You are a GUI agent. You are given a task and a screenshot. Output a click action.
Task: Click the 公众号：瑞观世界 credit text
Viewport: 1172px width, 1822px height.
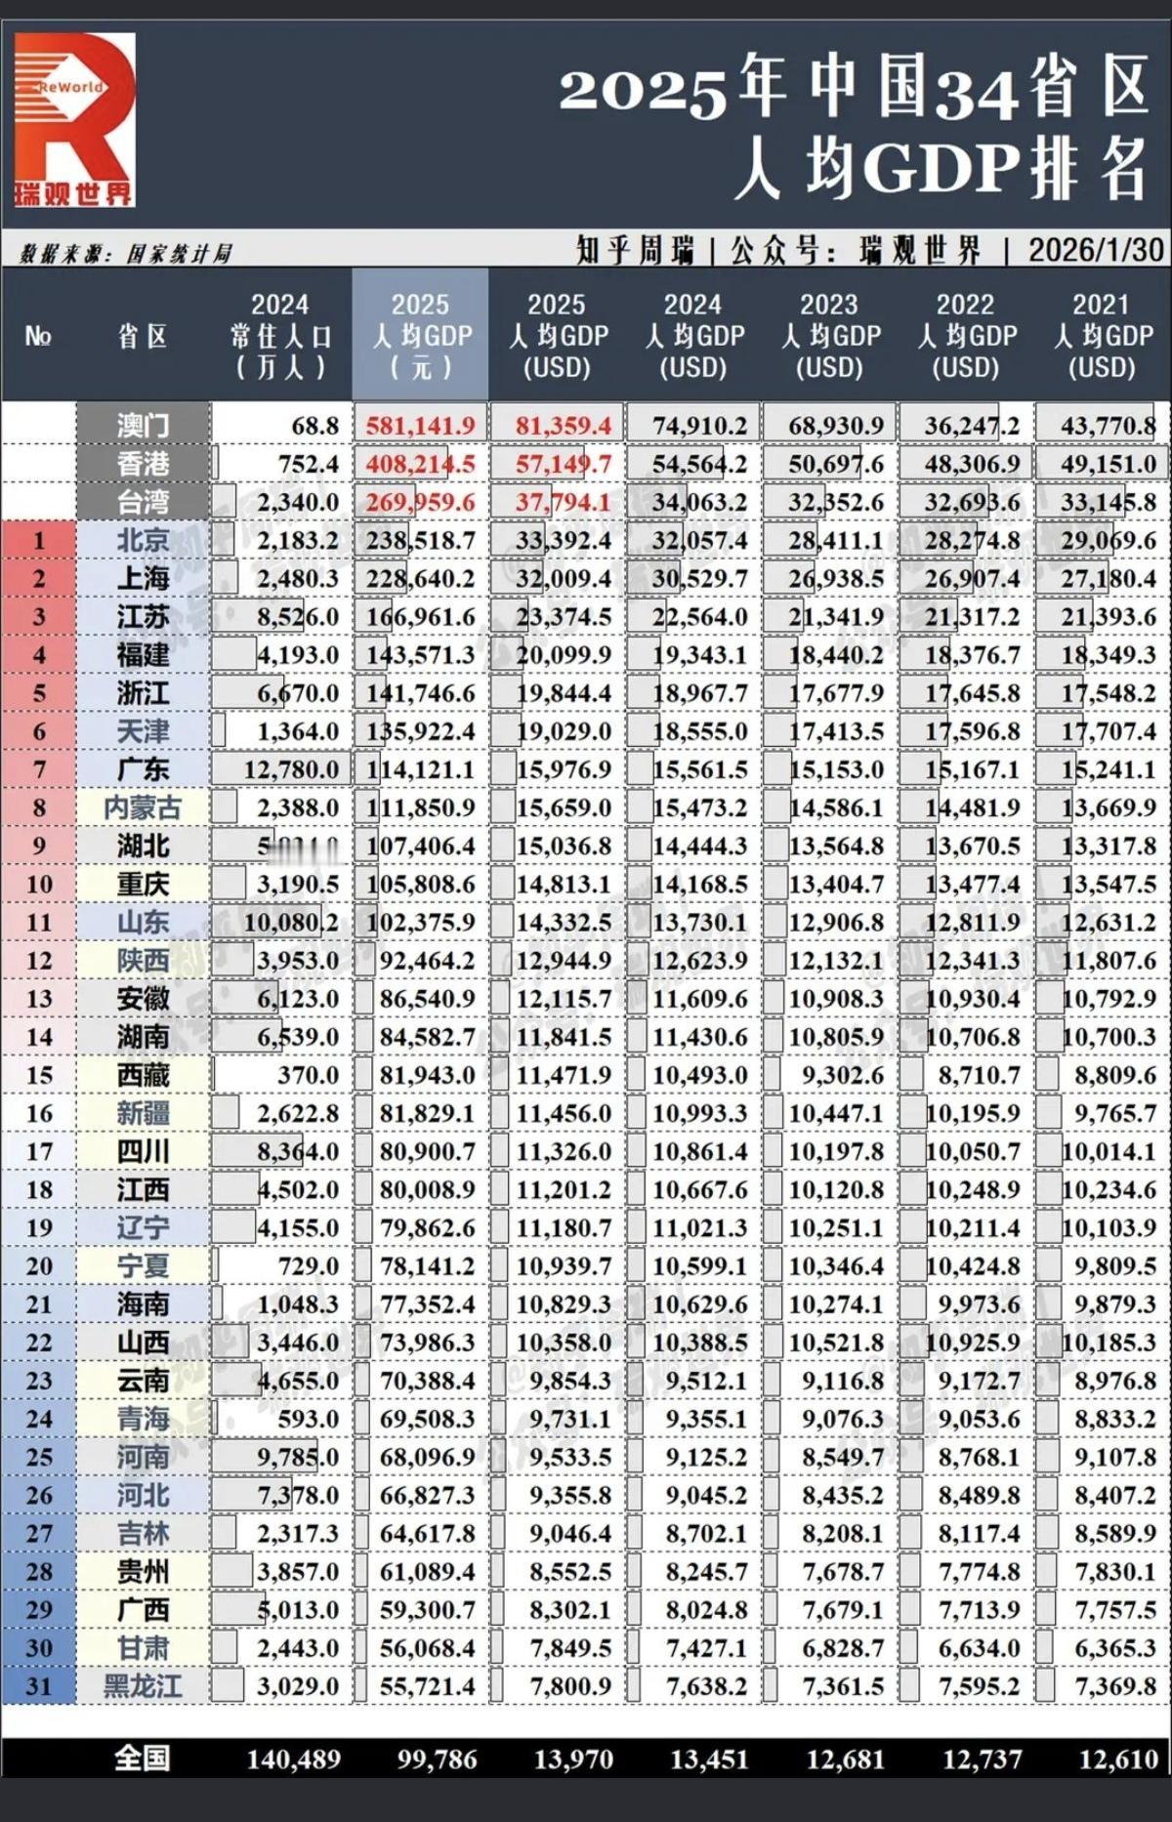(856, 251)
